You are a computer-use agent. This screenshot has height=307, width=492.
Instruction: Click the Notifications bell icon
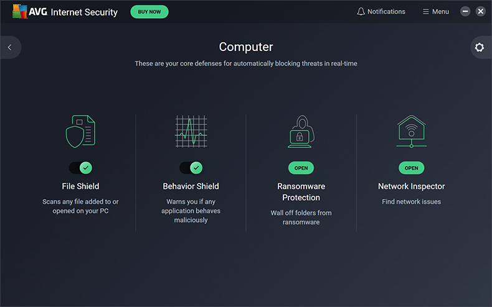(x=361, y=12)
